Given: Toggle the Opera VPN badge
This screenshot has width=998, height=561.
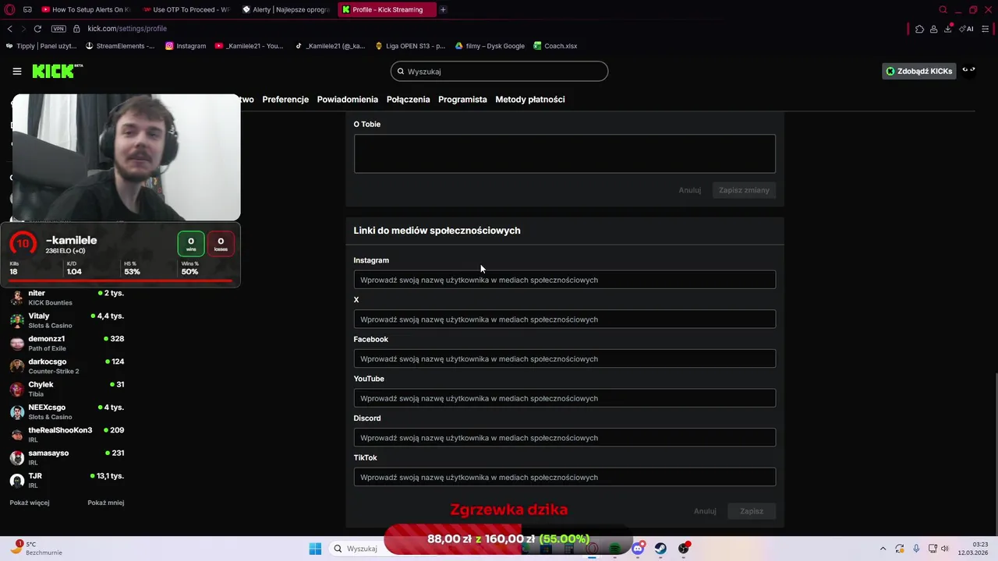Looking at the screenshot, I should point(58,29).
